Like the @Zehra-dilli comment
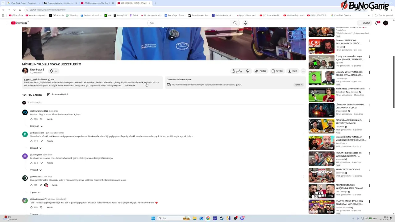Viewport: 395px width, 222px height. (x=31, y=185)
